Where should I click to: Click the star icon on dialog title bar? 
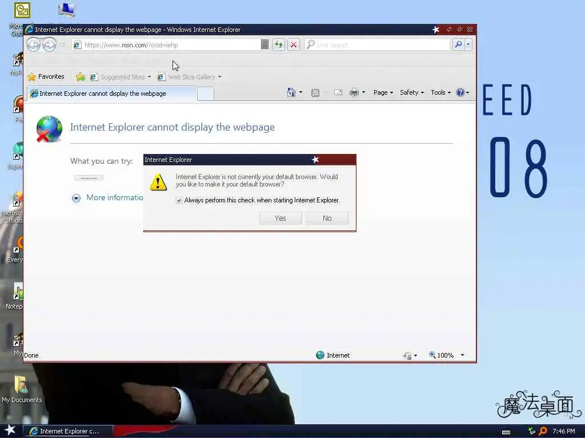pyautogui.click(x=315, y=160)
